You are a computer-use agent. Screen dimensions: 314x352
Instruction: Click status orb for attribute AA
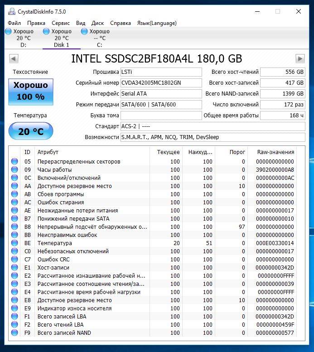[x=14, y=186]
